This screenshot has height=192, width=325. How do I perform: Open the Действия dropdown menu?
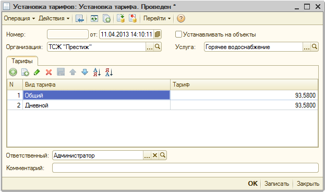click(x=54, y=18)
